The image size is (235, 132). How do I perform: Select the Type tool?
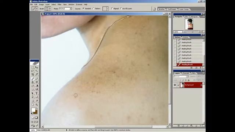[x=36, y=93]
